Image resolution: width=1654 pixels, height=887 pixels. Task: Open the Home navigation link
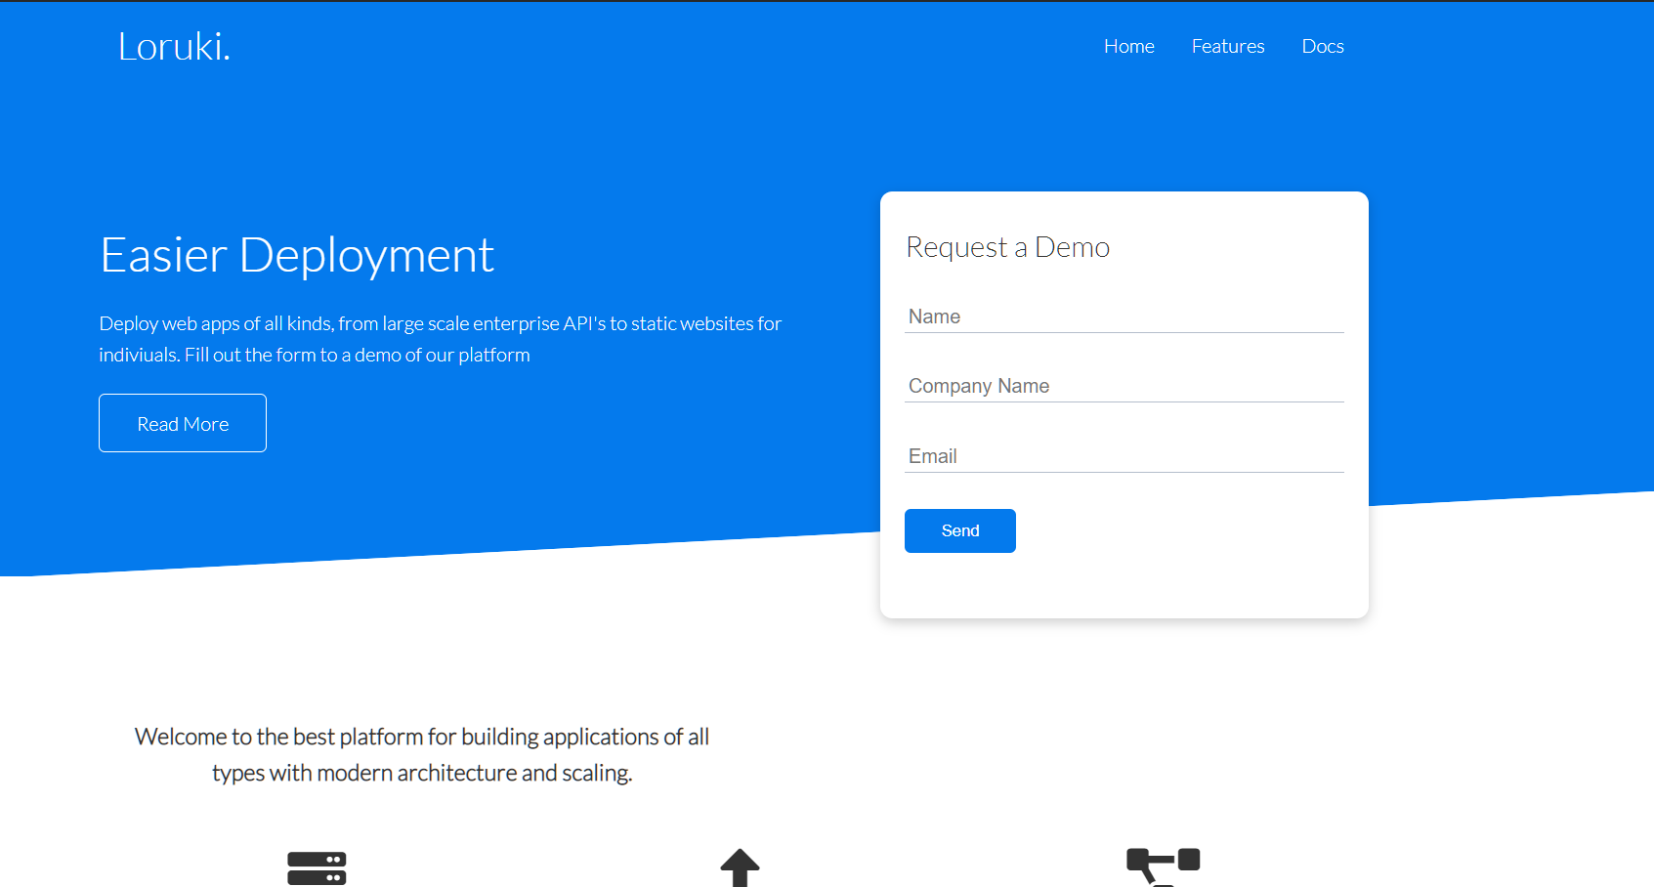pos(1128,46)
